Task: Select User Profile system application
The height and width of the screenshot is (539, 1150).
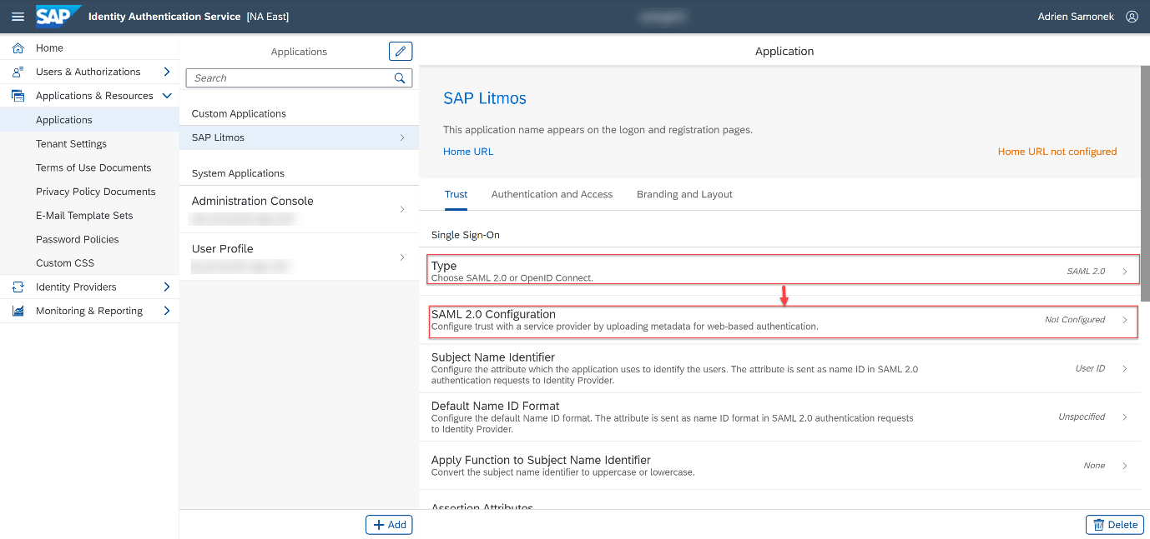Action: point(299,257)
